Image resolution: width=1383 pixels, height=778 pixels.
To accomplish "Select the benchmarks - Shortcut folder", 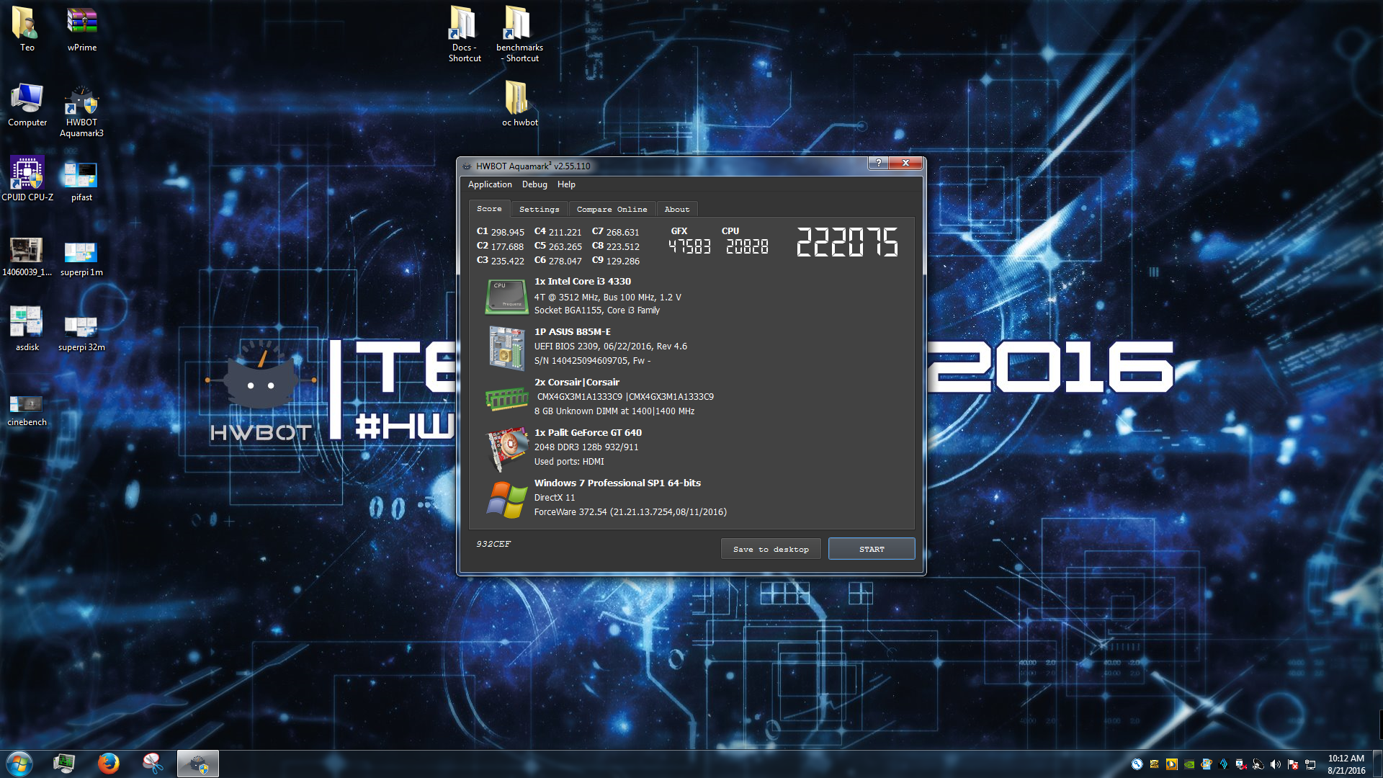I will click(519, 35).
